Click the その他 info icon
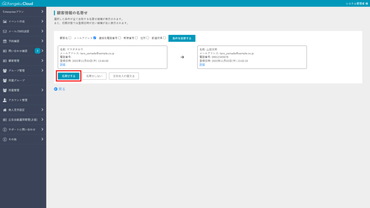Viewport: 370px width, 208px height. [x=5, y=139]
